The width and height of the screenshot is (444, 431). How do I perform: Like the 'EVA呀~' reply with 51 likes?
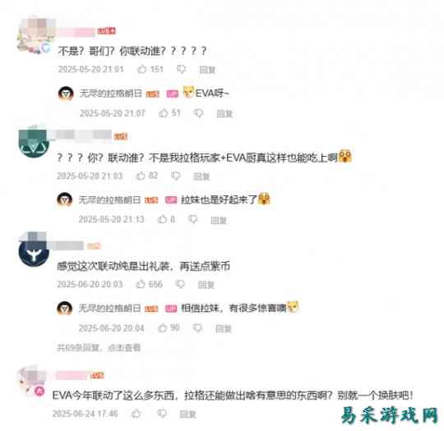tap(163, 113)
